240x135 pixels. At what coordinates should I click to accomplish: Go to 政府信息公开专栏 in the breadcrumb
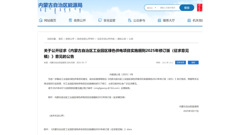tap(86, 39)
